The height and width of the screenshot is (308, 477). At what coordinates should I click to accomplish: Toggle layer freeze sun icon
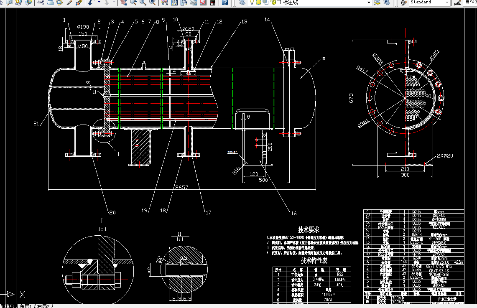point(258,3)
